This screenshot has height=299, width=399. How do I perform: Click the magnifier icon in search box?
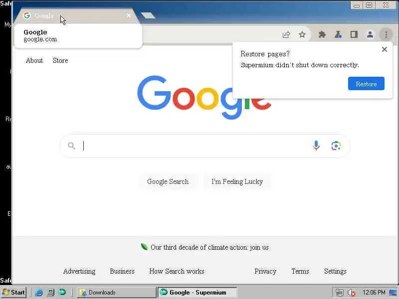tap(71, 146)
